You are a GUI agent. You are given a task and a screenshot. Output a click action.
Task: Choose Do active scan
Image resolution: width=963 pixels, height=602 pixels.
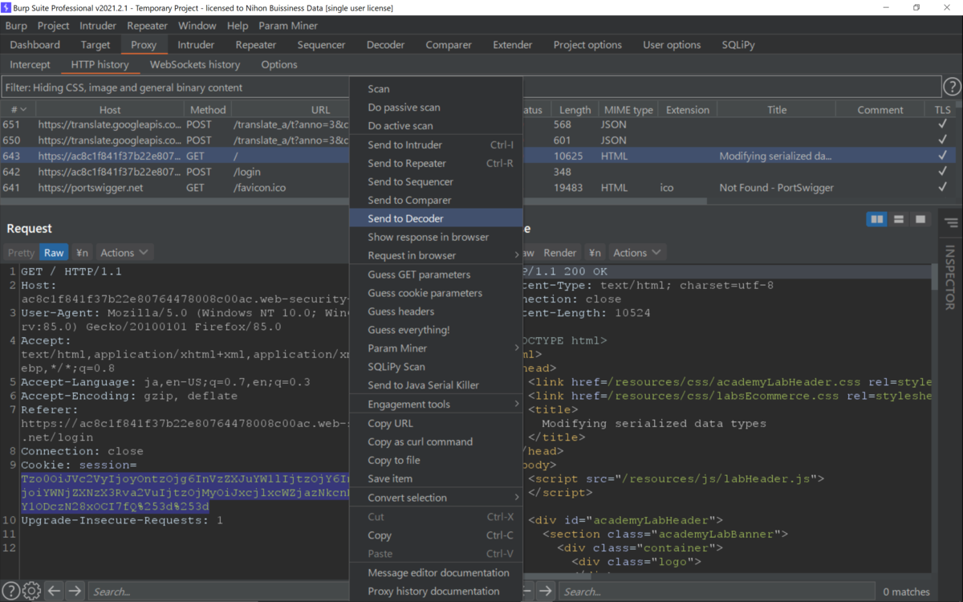436,125
